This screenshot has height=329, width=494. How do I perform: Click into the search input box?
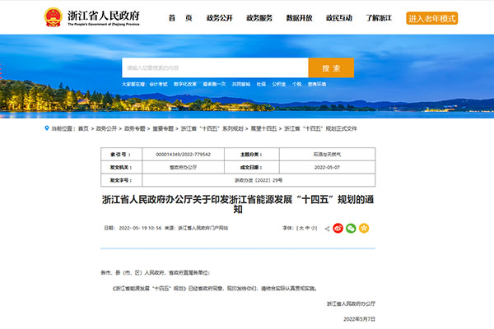tap(214, 67)
